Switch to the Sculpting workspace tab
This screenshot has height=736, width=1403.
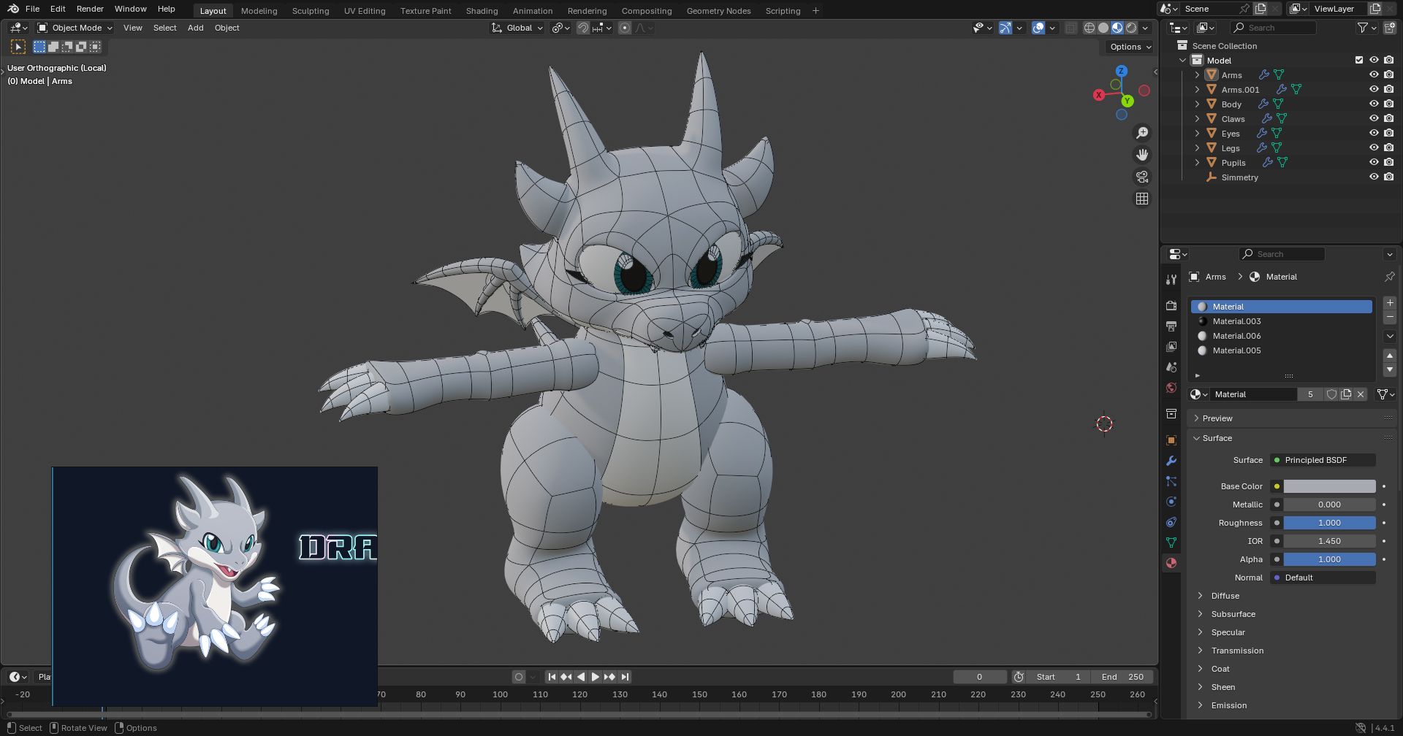click(x=311, y=11)
